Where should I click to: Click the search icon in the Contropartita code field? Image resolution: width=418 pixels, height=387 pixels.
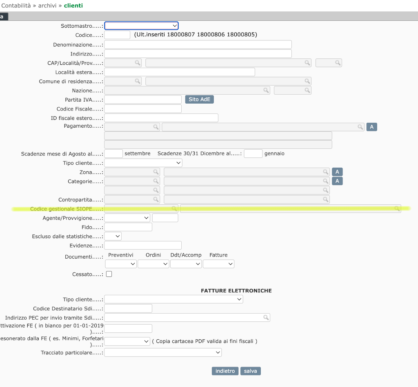pos(156,200)
